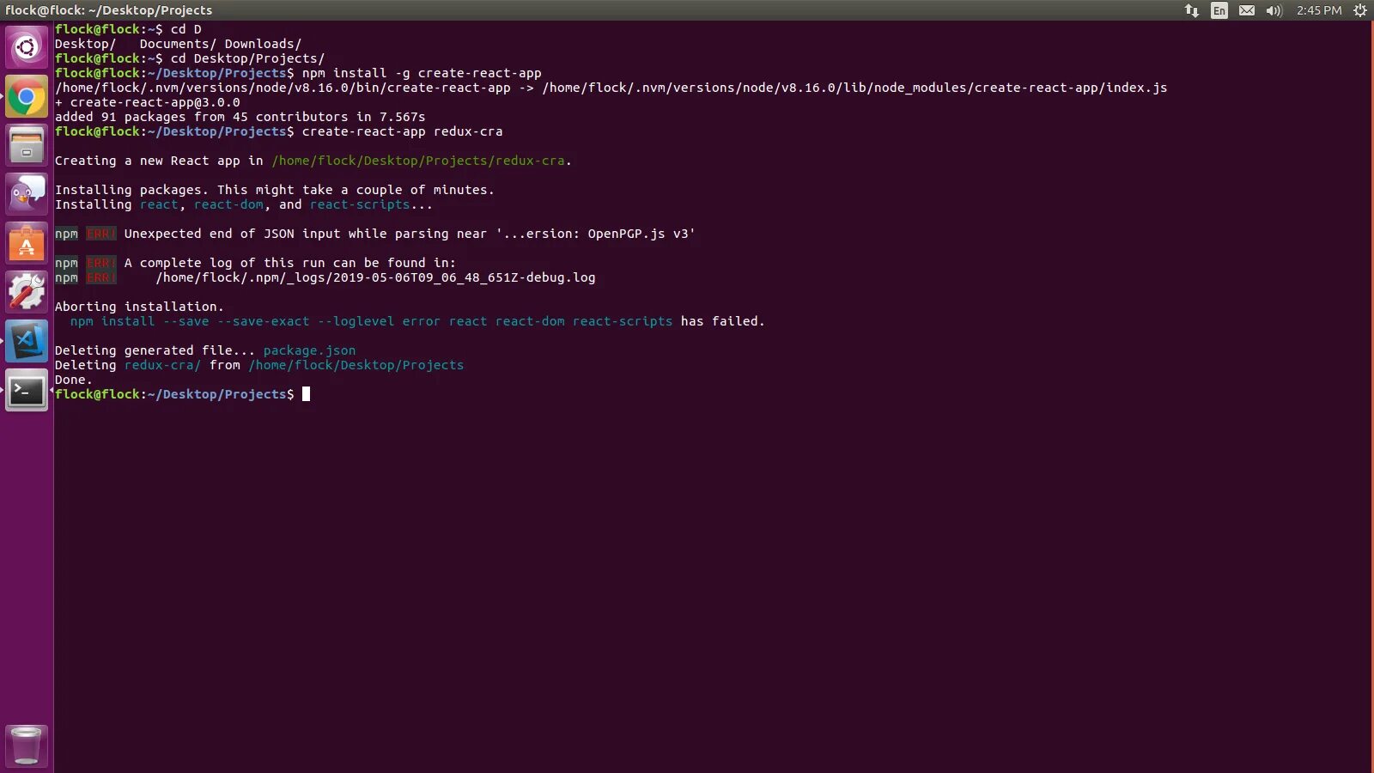Click '+ create-react-app@3.0.0' line
The height and width of the screenshot is (773, 1374).
[x=148, y=102]
